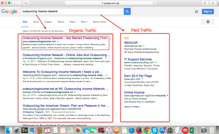Image resolution: width=219 pixels, height=134 pixels.
Task: Switch to the Images tab
Action: click(x=48, y=22)
